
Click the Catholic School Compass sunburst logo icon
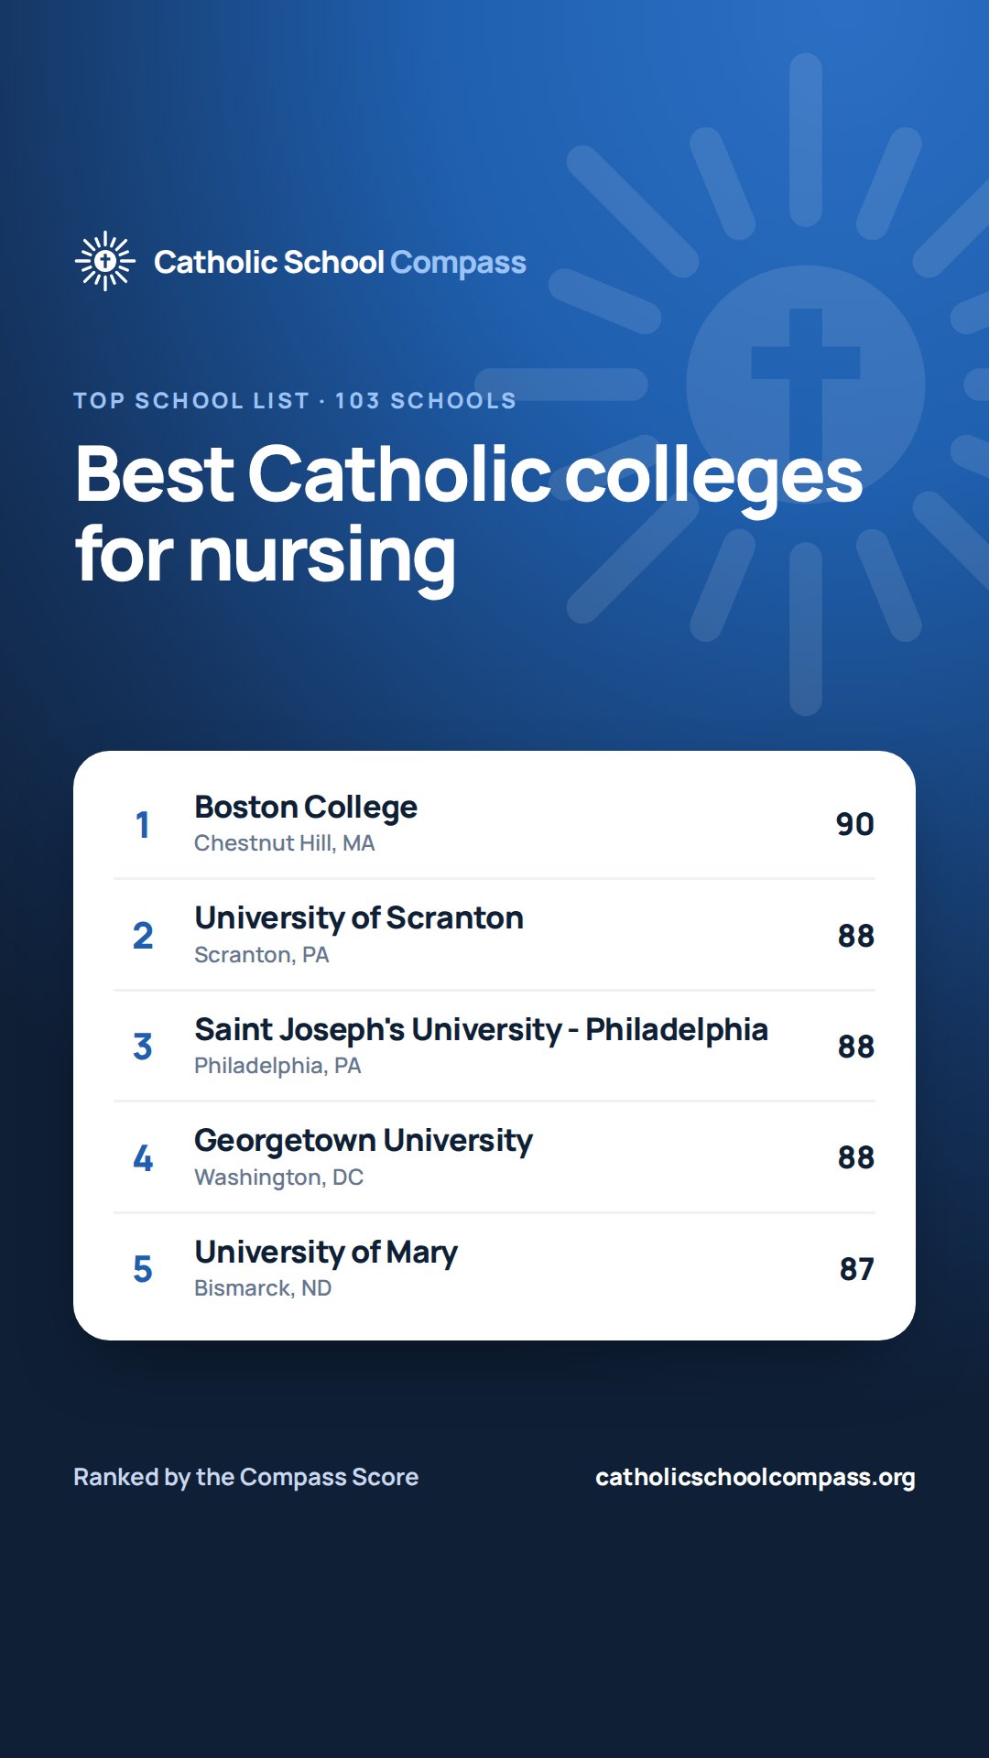[x=105, y=261]
